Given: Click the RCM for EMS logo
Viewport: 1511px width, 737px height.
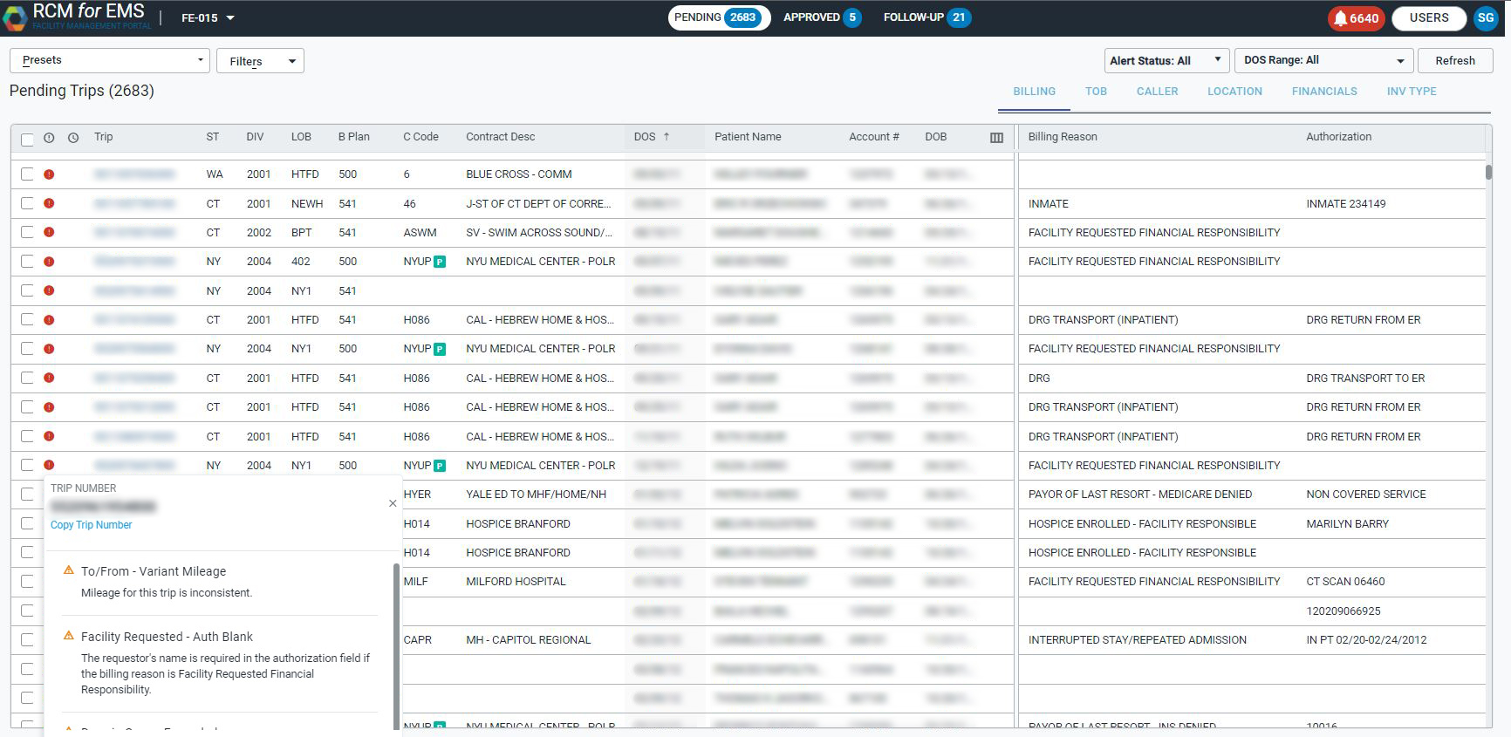Looking at the screenshot, I should tap(15, 17).
